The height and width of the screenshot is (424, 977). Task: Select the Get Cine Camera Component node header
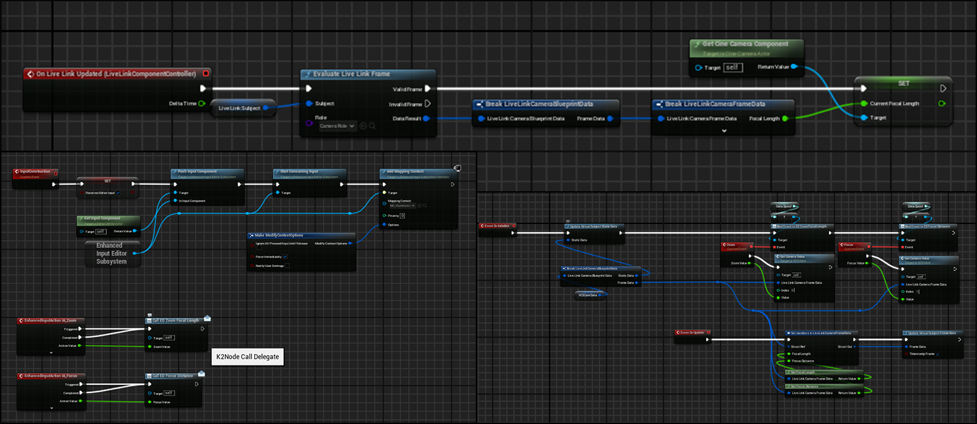(x=746, y=45)
